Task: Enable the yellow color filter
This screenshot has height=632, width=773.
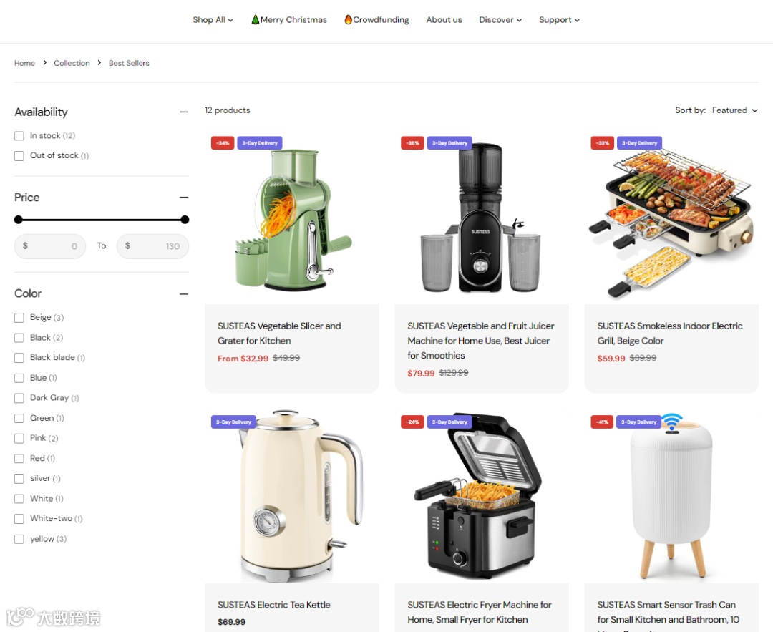Action: 19,539
